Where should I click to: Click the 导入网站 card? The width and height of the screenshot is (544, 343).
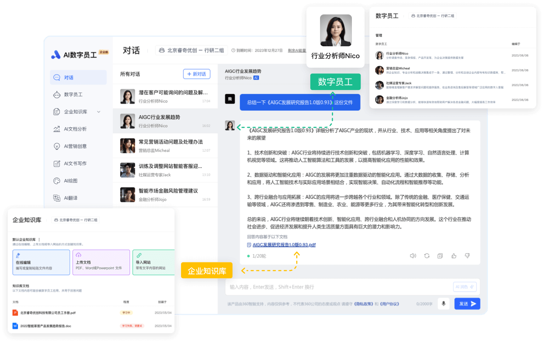153,262
